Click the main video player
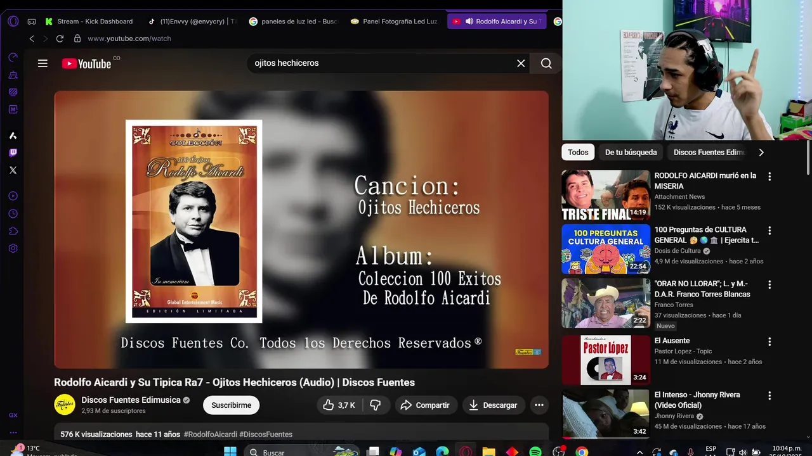Screen dimensions: 812x456 click(301, 229)
